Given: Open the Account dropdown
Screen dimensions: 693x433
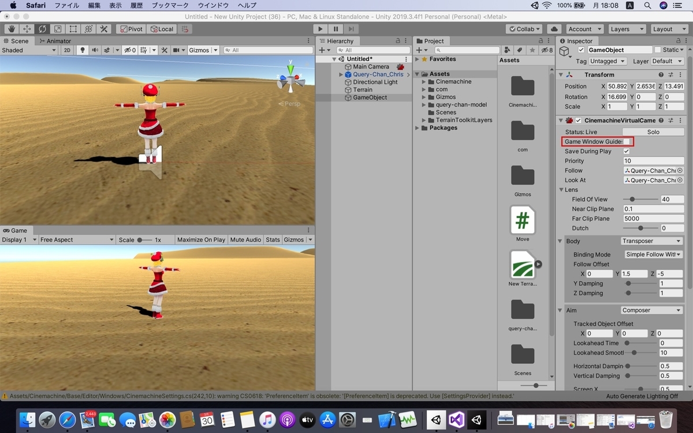Looking at the screenshot, I should 584,29.
